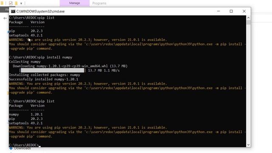Image resolution: width=272 pixels, height=153 pixels.
Task: Minimize the cmd.exe window
Action: (218, 11)
